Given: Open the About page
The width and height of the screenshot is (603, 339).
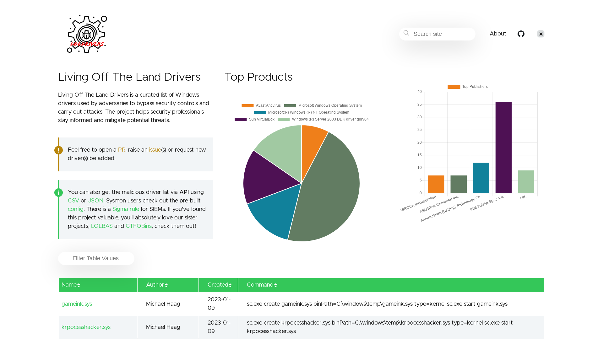Looking at the screenshot, I should (x=498, y=34).
